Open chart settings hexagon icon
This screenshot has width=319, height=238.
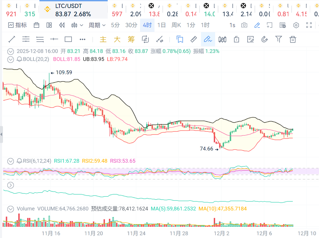click(x=296, y=25)
